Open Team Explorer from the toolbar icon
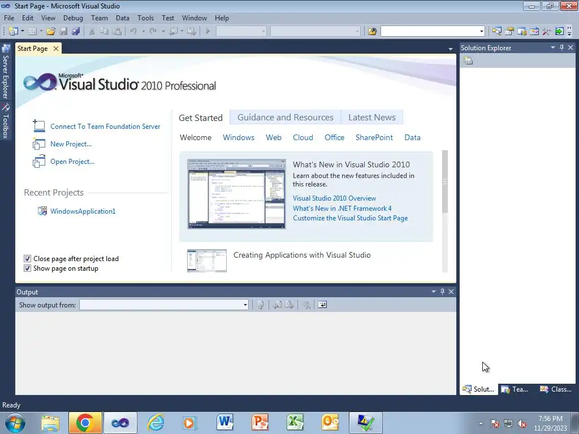Image resolution: width=579 pixels, height=434 pixels. coord(522,32)
